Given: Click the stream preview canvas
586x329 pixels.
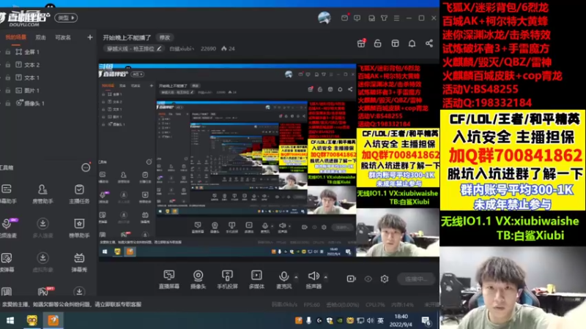Looking at the screenshot, I should [x=269, y=160].
